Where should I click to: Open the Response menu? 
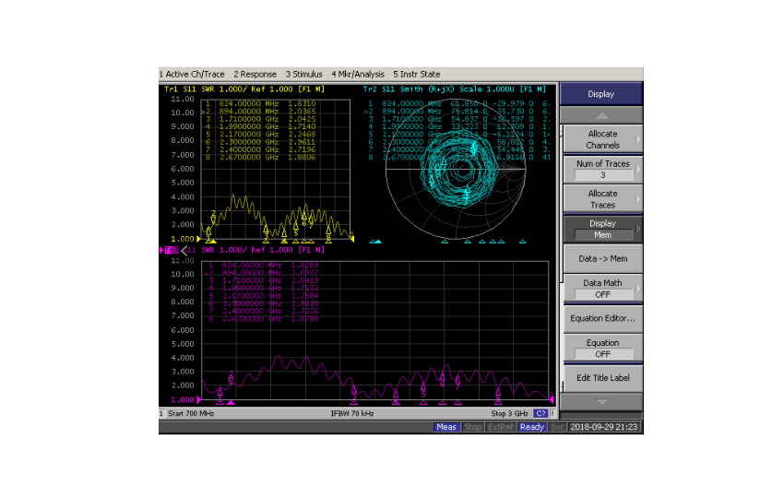click(255, 74)
